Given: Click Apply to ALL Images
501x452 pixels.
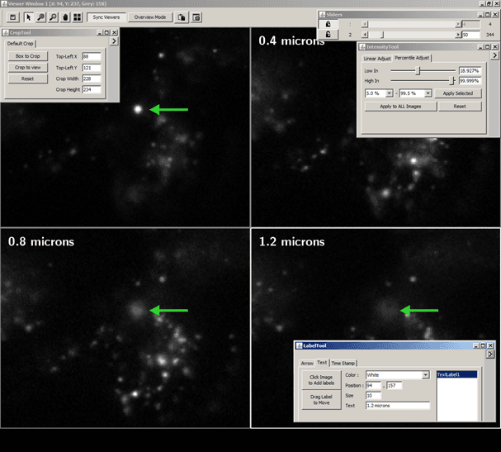Looking at the screenshot, I should pos(400,107).
